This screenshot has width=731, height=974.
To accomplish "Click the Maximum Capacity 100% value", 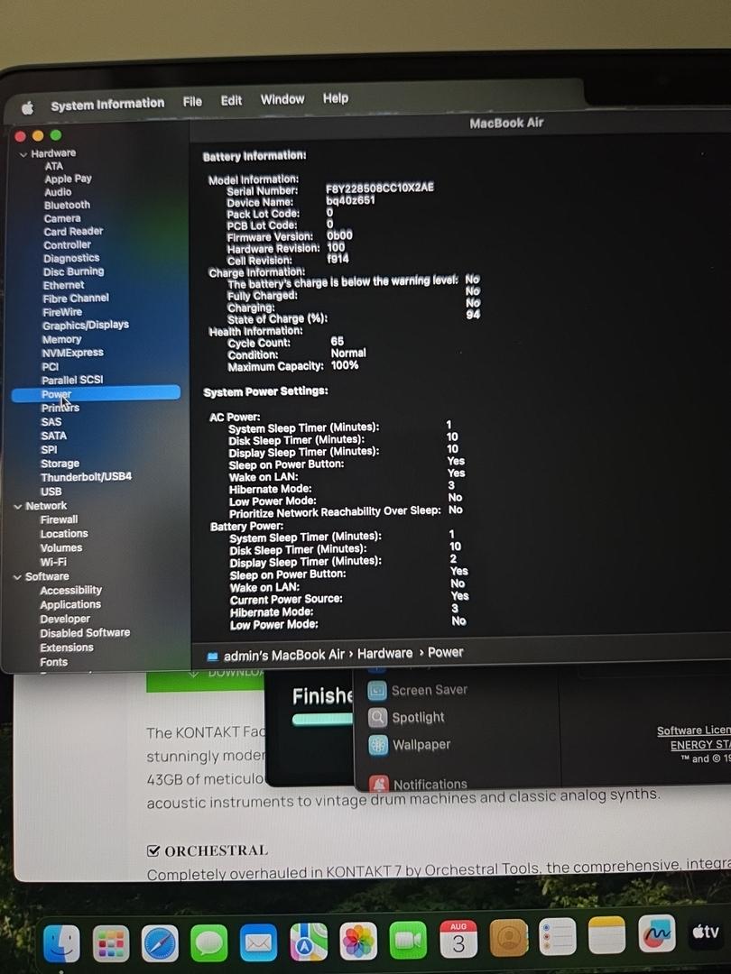I will [x=345, y=365].
